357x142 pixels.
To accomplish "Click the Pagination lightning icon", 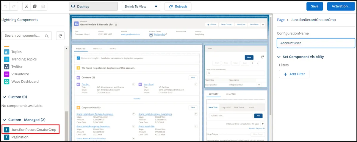I will click(x=7, y=137).
